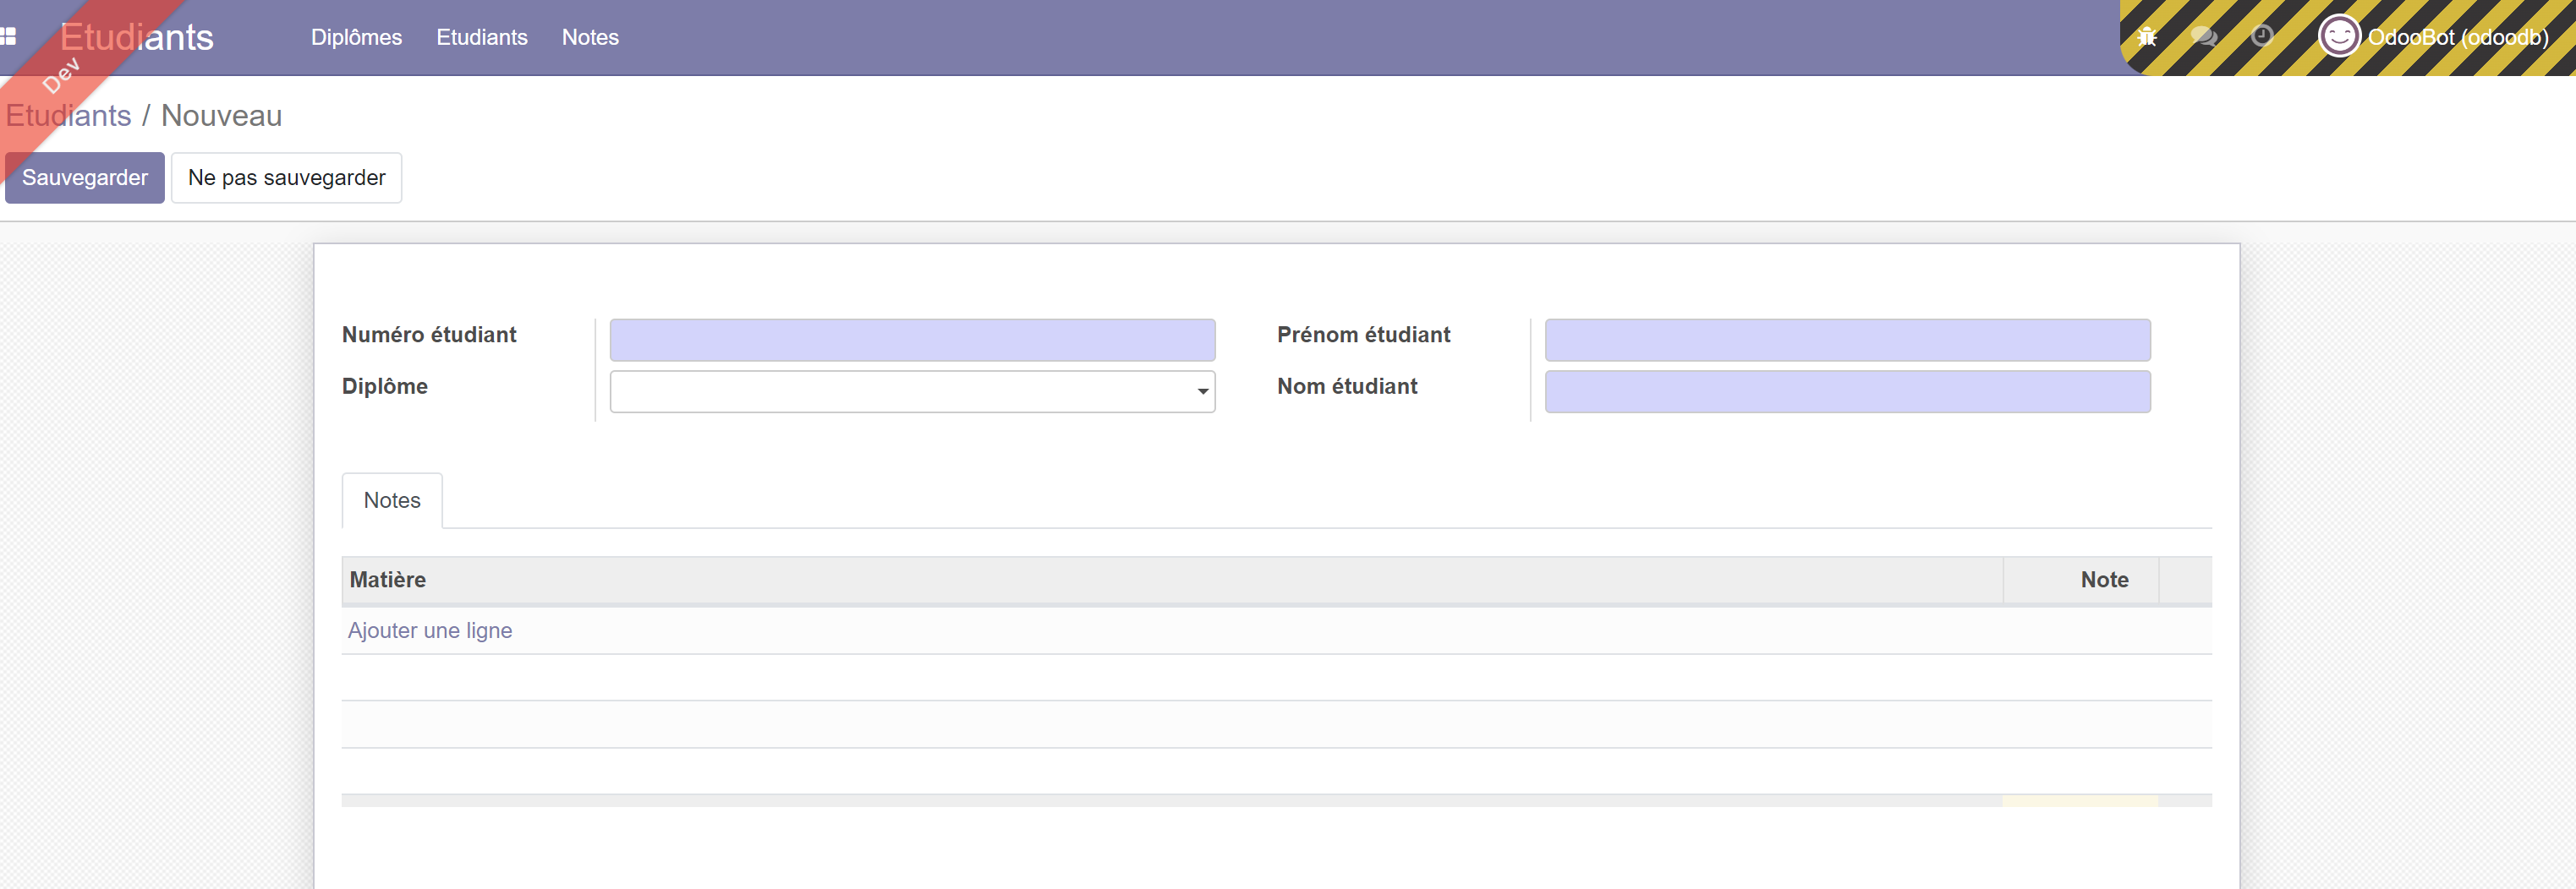Viewport: 2576px width, 889px height.
Task: Click Ajouter une ligne link
Action: tap(430, 630)
